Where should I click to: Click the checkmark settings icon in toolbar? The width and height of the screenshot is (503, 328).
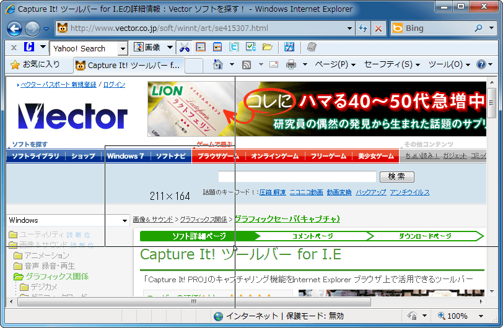click(x=251, y=47)
